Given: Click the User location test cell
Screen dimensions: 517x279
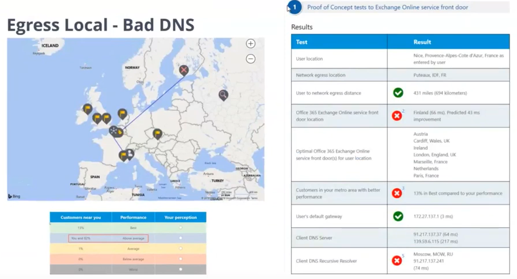Looking at the screenshot, I should [x=339, y=59].
